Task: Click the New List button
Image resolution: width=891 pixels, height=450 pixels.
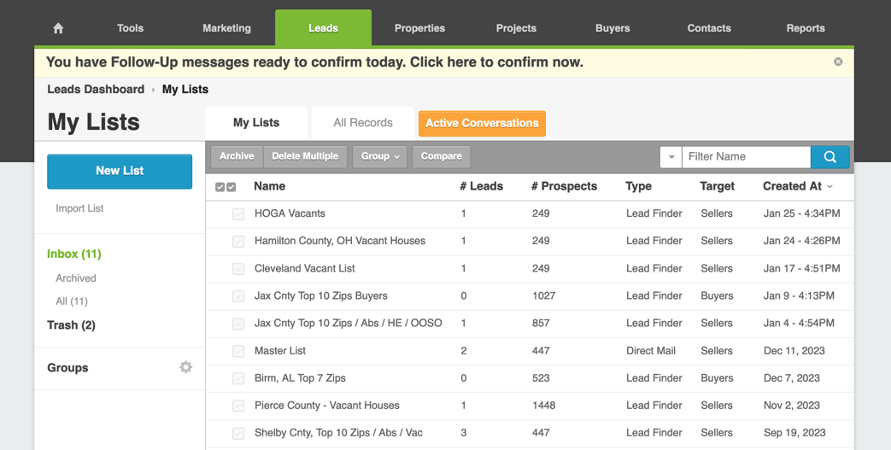Action: [120, 171]
